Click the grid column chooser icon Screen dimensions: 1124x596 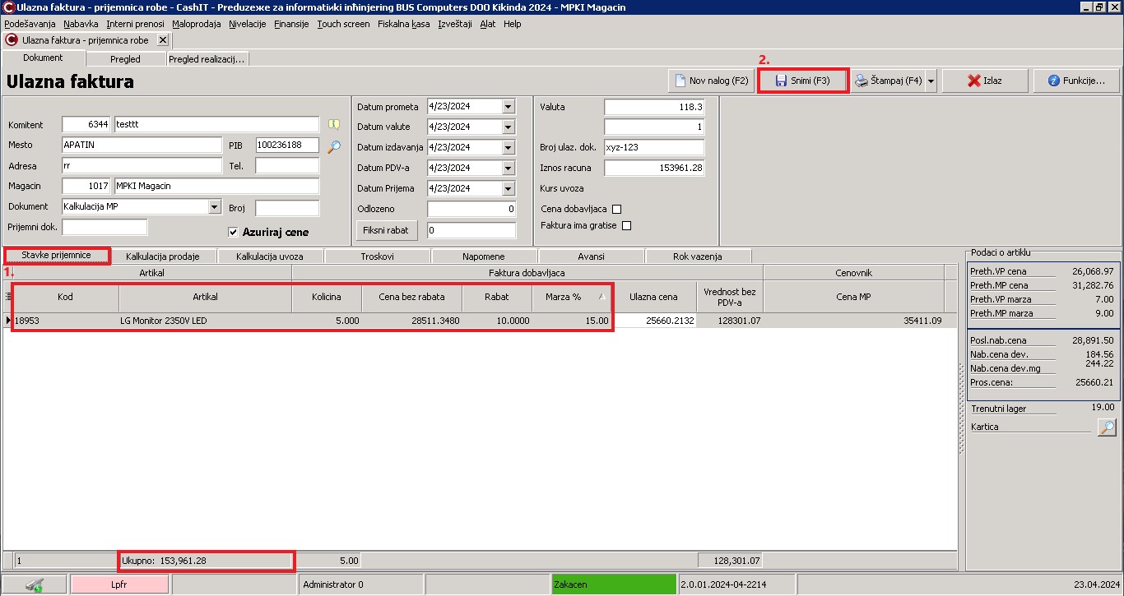(x=8, y=297)
